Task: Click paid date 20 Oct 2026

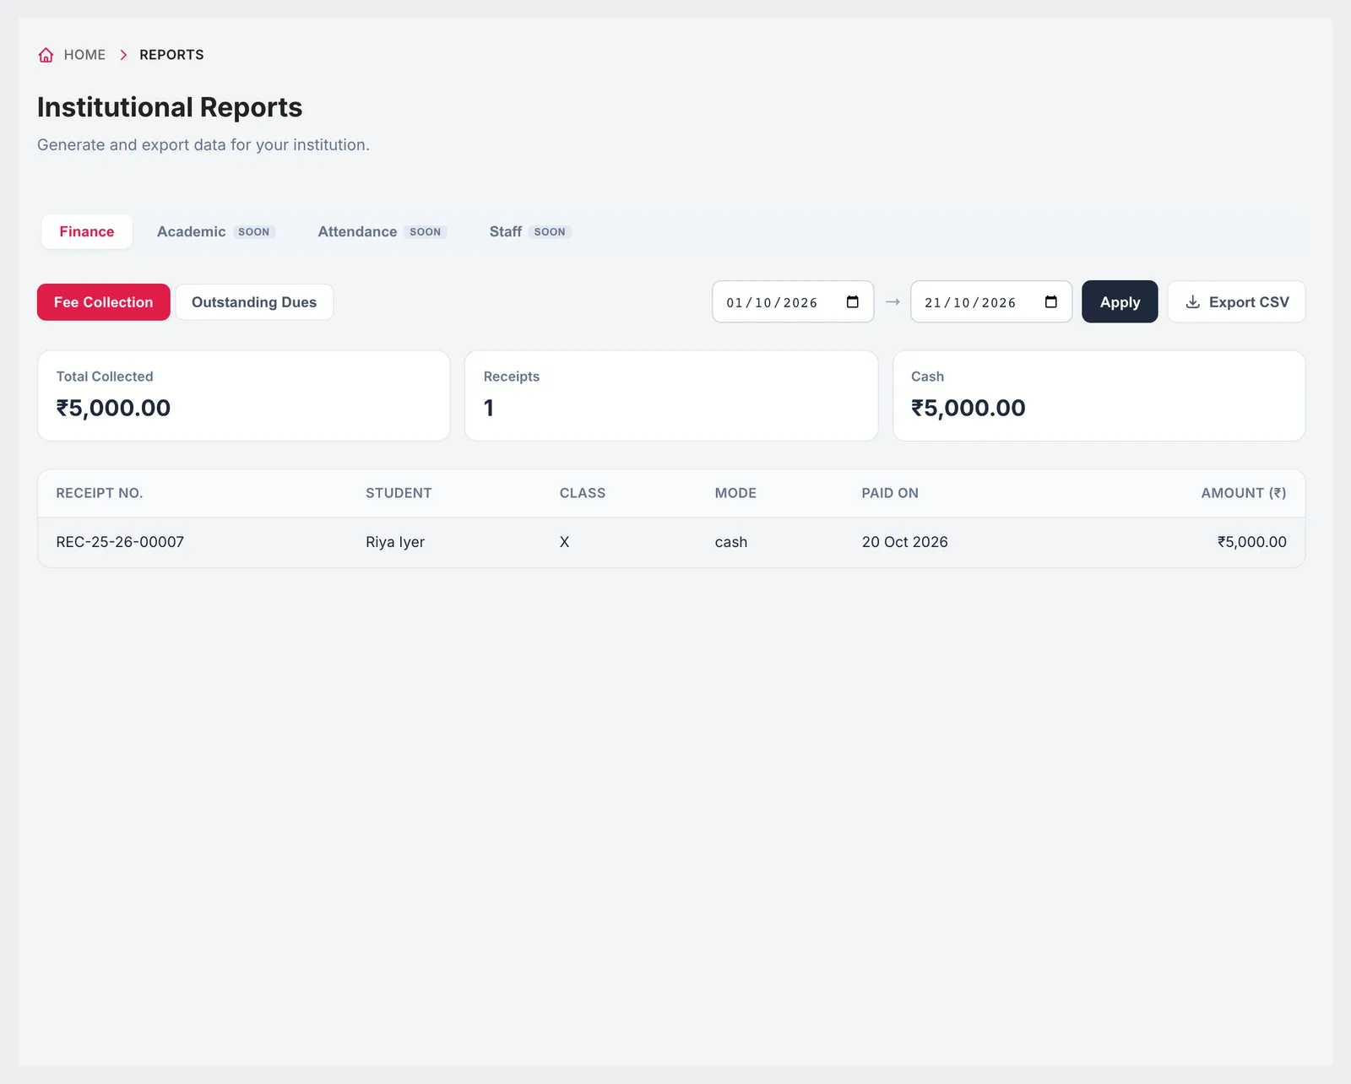Action: (905, 542)
